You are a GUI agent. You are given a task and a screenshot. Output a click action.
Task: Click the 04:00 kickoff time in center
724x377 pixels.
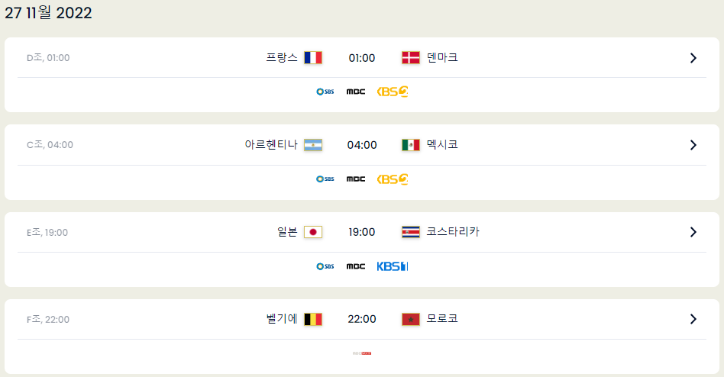tap(362, 145)
